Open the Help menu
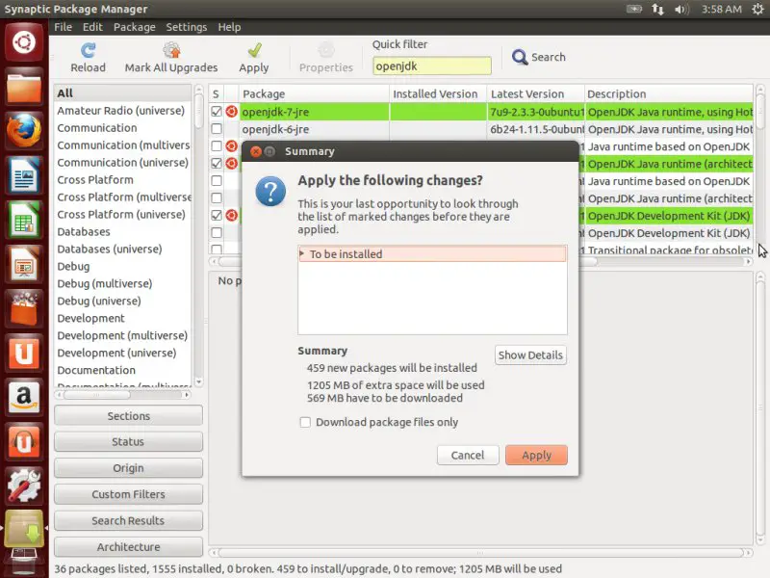The height and width of the screenshot is (578, 770). pyautogui.click(x=229, y=27)
